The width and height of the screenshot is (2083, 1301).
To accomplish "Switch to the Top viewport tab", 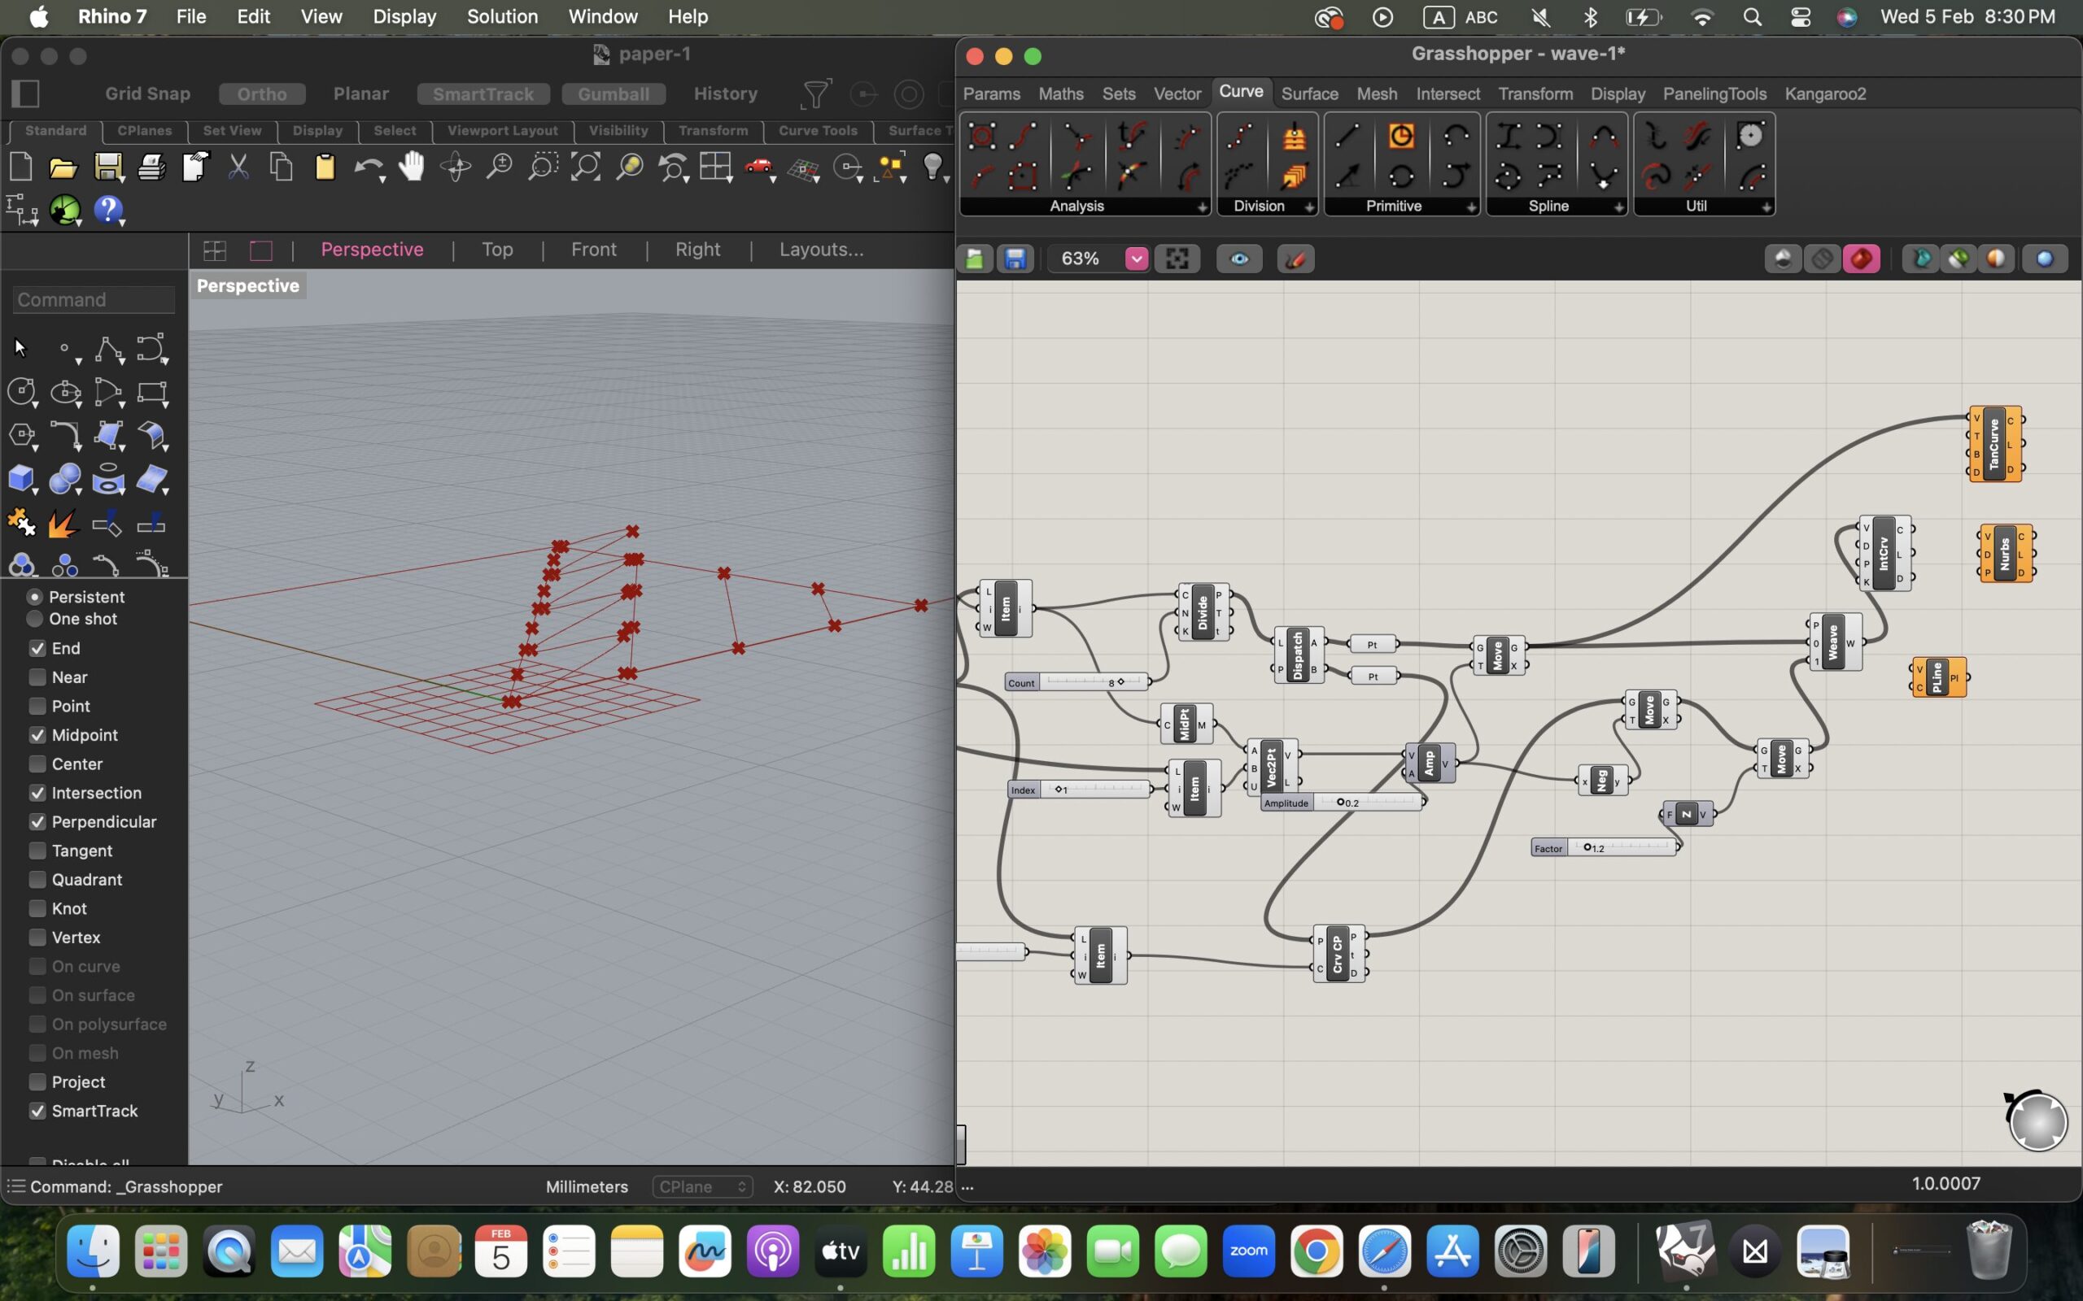I will 496,250.
